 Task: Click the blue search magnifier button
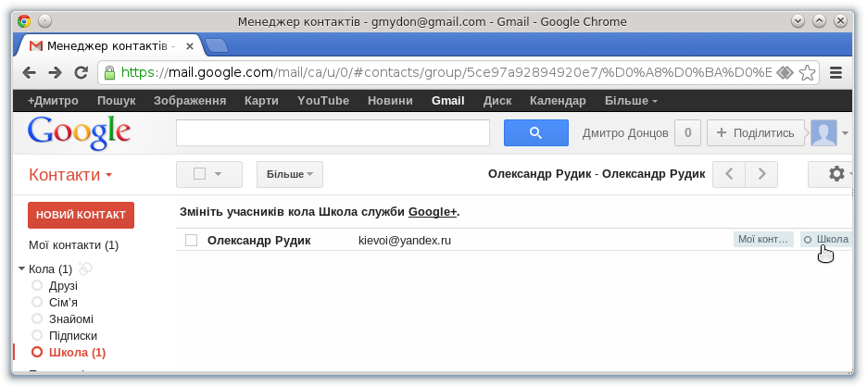(x=535, y=132)
